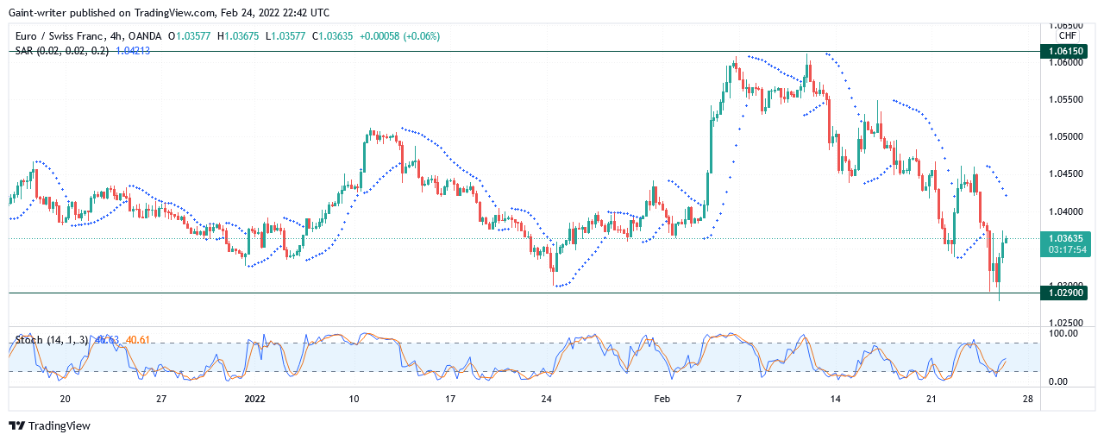Click the candle countdown timer 03:17:54

pyautogui.click(x=1066, y=249)
